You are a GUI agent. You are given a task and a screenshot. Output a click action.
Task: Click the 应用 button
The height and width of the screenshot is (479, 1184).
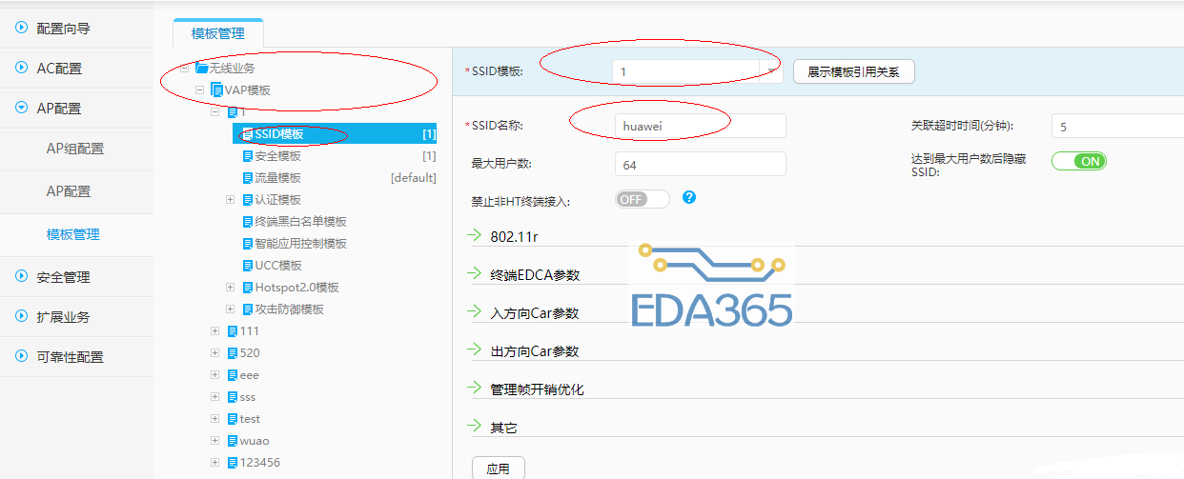pyautogui.click(x=498, y=468)
